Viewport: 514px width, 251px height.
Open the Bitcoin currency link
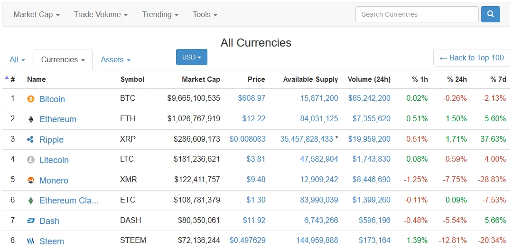pos(52,99)
